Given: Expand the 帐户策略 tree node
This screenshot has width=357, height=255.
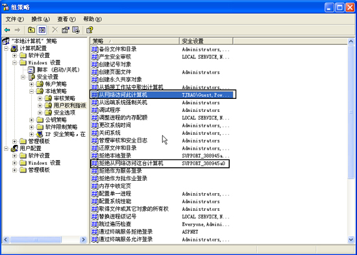Looking at the screenshot, I should point(31,84).
